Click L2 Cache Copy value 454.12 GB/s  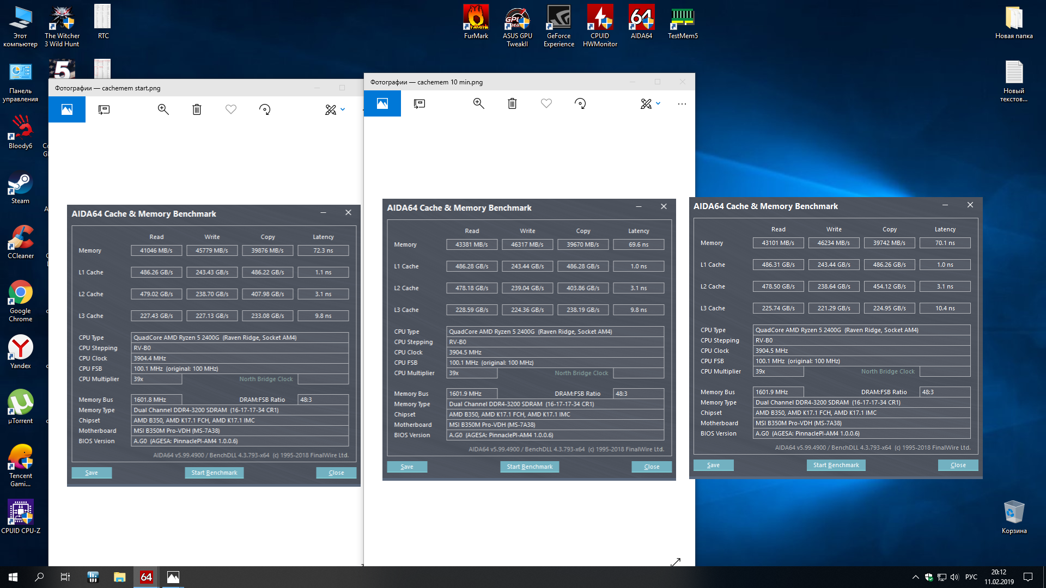point(889,286)
